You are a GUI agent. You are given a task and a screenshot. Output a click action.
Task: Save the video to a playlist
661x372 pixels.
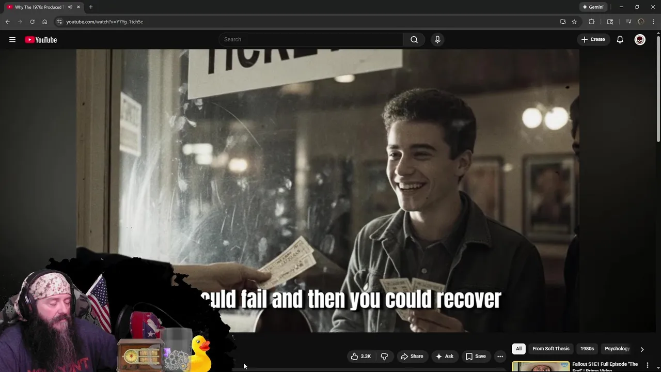(x=476, y=357)
